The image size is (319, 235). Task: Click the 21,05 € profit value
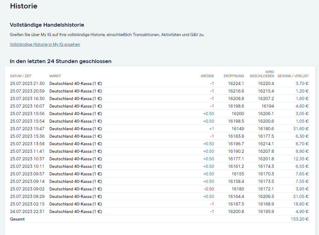click(x=302, y=197)
